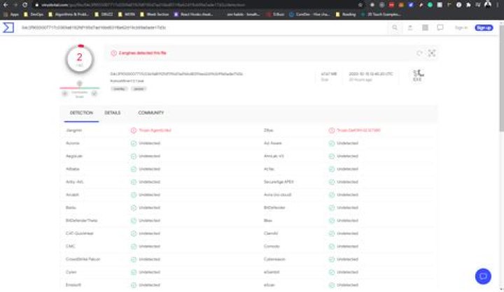
Task: Click the Sign up button
Action: (x=483, y=28)
